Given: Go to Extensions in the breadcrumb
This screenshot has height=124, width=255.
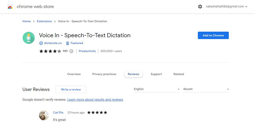Looking at the screenshot, I should [x=44, y=21].
